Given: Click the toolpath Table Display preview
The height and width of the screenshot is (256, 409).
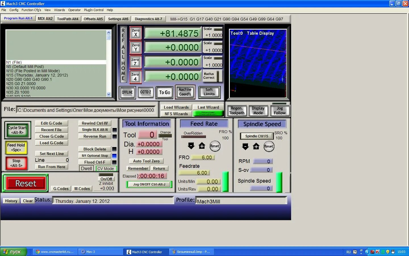Looking at the screenshot, I should coord(258,63).
